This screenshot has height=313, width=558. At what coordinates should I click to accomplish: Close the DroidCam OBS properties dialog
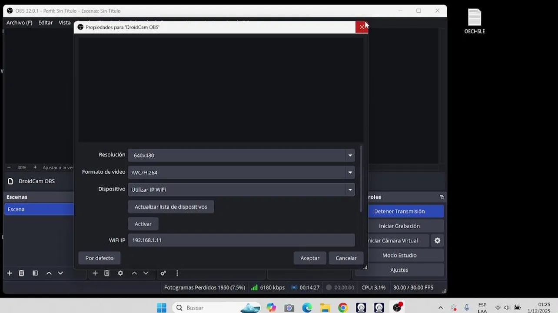click(x=362, y=27)
